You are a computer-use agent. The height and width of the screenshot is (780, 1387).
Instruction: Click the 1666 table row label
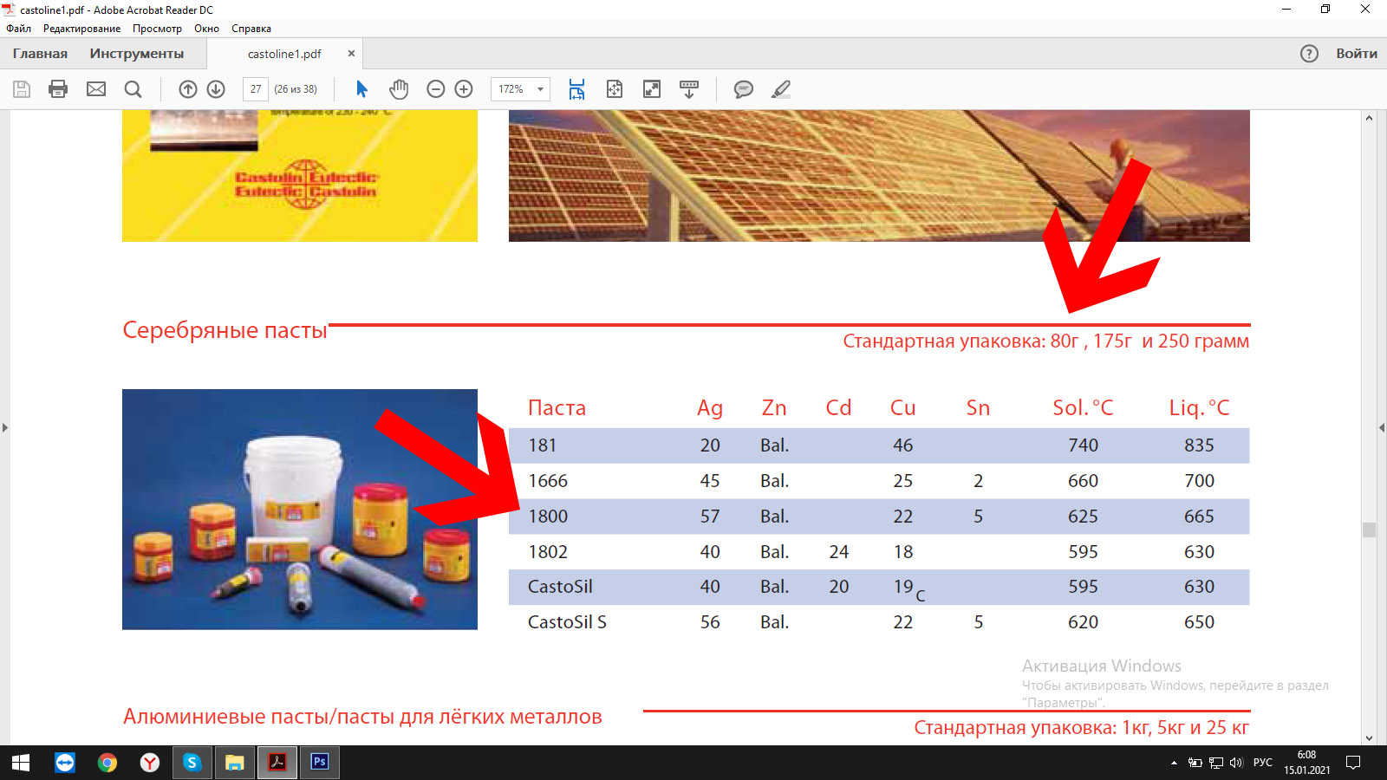[548, 481]
